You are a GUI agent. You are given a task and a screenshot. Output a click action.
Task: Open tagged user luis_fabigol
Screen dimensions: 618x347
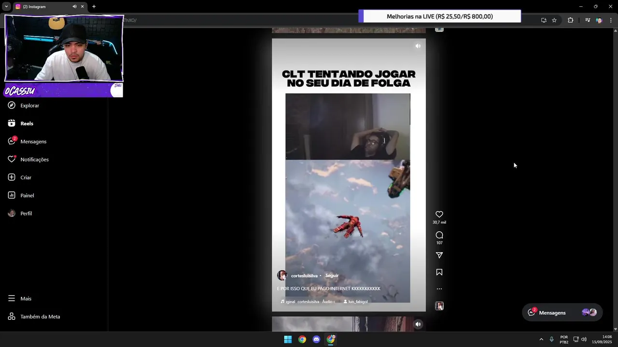pos(356,302)
